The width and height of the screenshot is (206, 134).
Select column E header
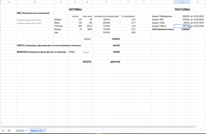point(87,2)
